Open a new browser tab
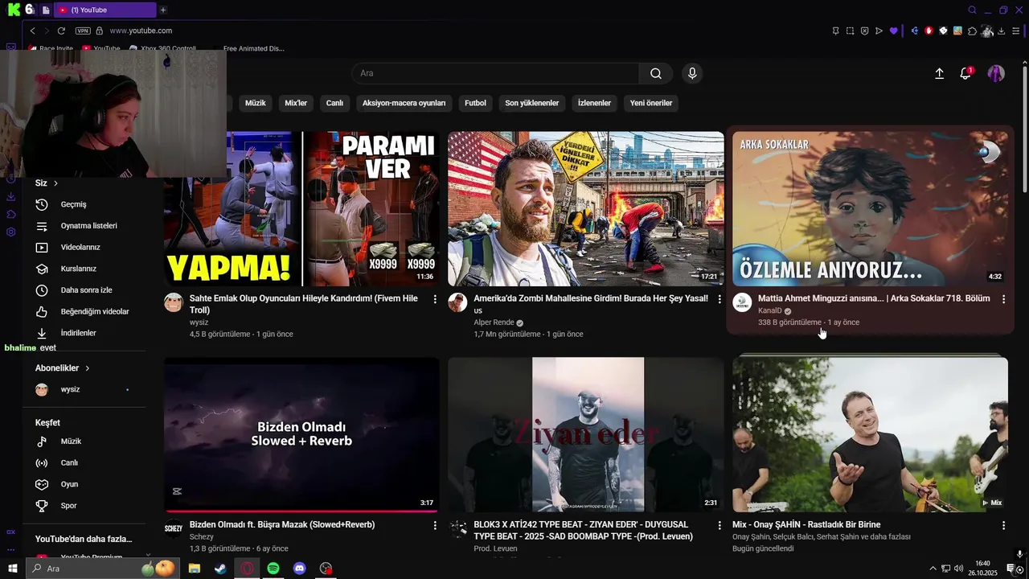Screen dimensions: 1029x579 click(163, 10)
